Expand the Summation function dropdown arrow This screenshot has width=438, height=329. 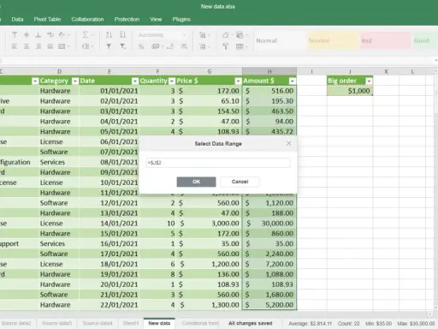point(92,35)
